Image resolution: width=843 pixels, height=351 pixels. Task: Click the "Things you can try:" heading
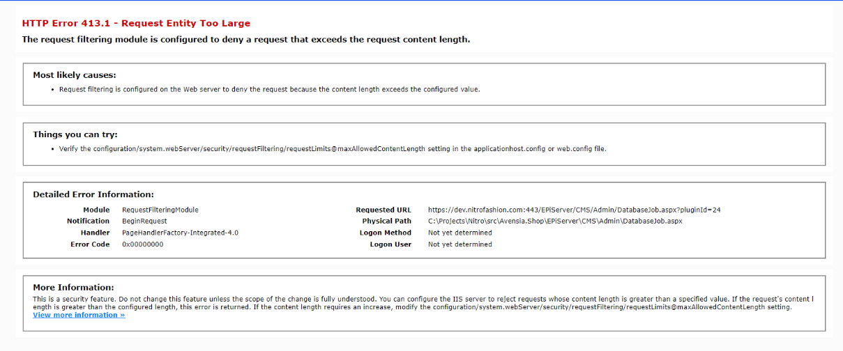click(x=75, y=134)
